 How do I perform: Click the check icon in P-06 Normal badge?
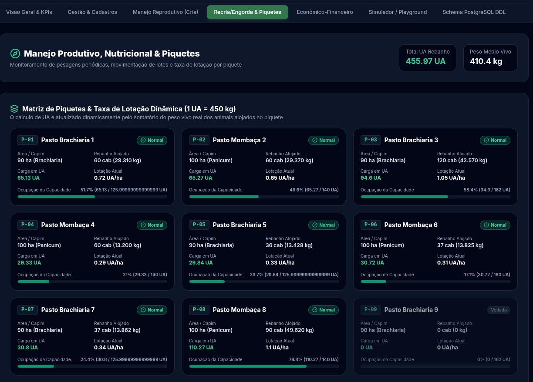486,225
